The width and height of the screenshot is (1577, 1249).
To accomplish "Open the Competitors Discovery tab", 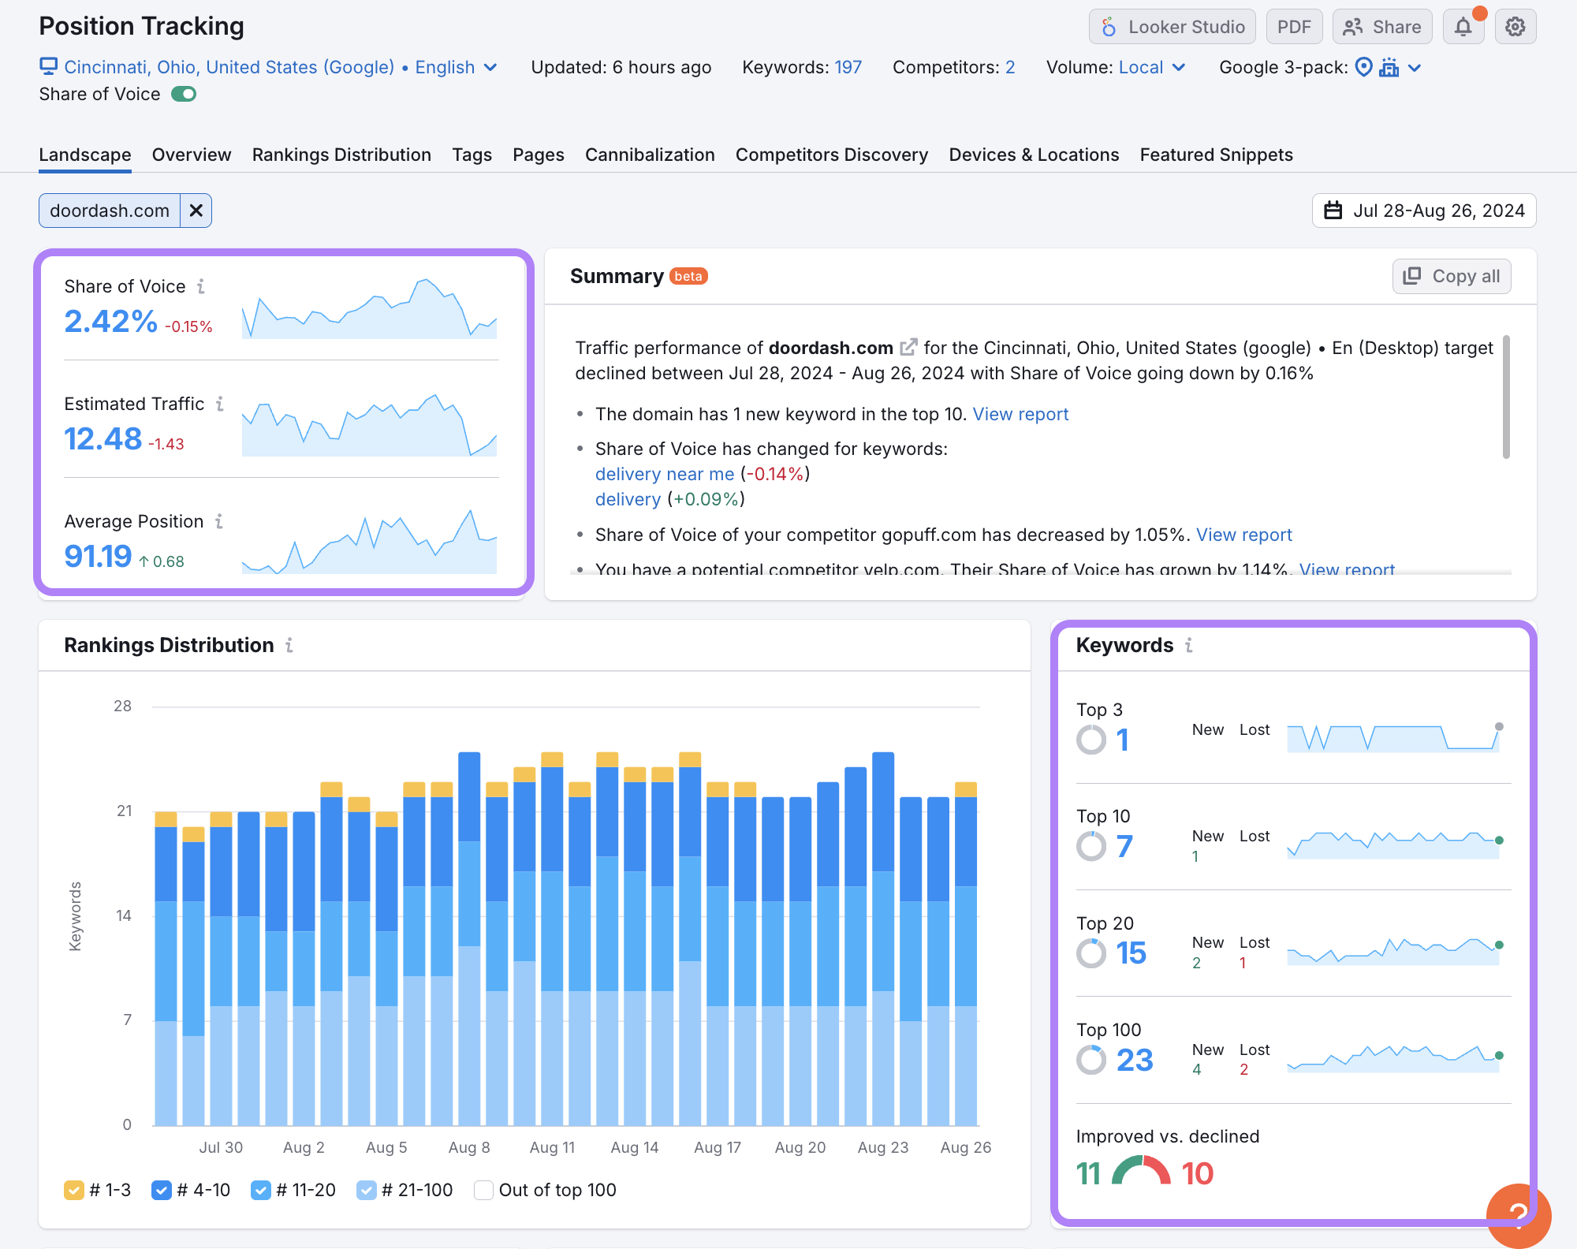I will coord(831,155).
